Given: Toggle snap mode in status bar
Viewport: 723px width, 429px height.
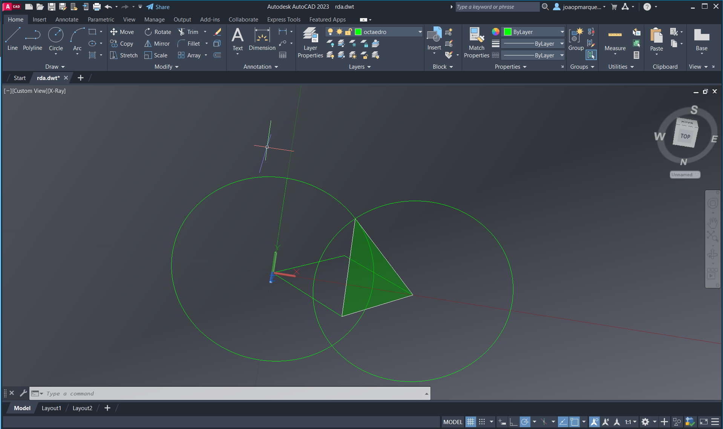Looking at the screenshot, I should [482, 422].
